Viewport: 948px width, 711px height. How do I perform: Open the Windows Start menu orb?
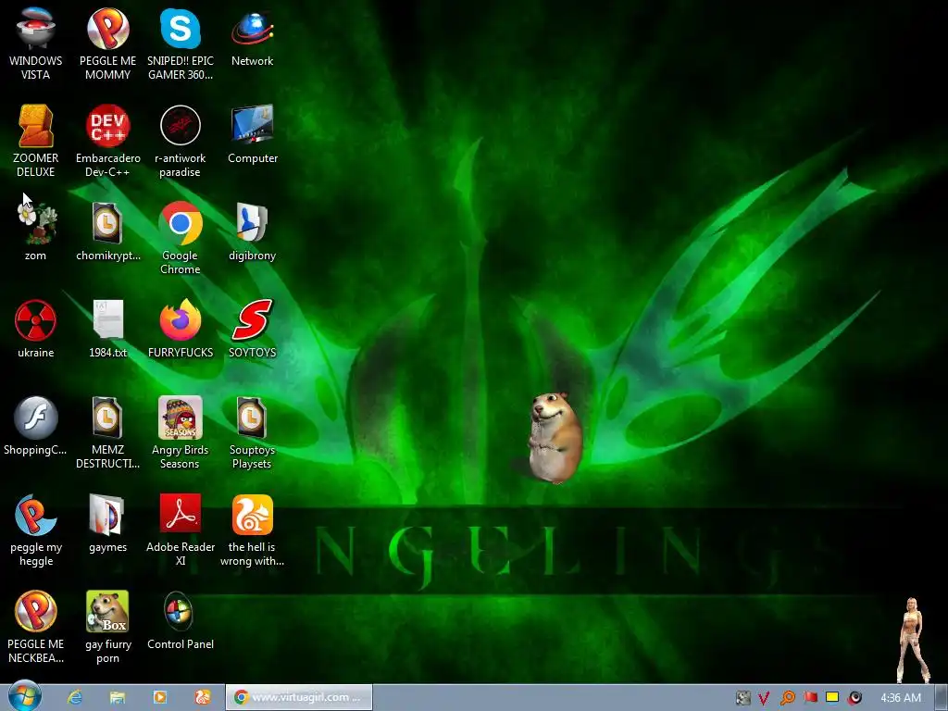(25, 697)
